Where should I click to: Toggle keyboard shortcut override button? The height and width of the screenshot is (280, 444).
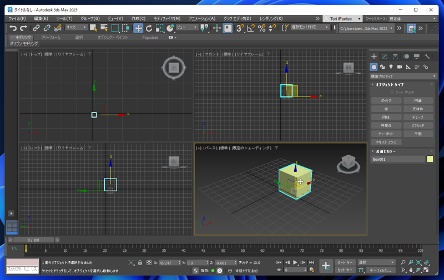coord(228,28)
